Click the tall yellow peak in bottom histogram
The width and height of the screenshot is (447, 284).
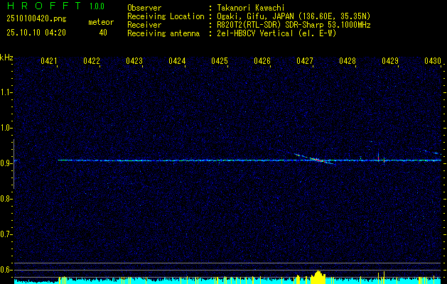point(318,275)
